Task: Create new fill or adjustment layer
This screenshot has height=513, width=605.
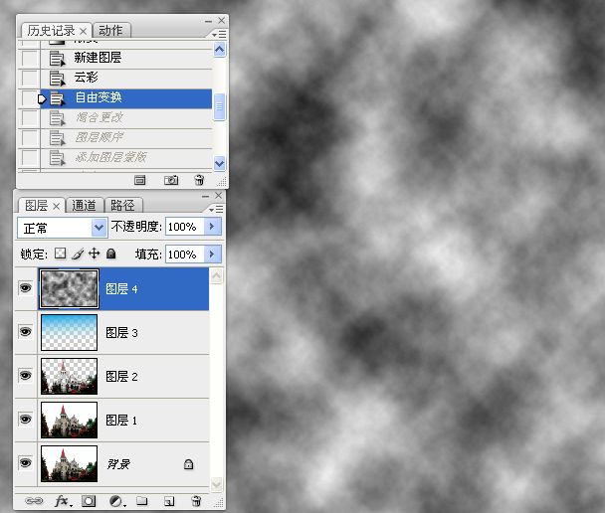Action: pyautogui.click(x=116, y=501)
